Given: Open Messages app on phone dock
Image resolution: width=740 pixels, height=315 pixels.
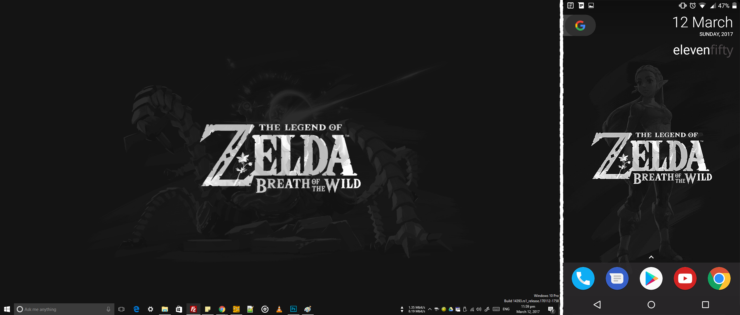Looking at the screenshot, I should coord(617,279).
